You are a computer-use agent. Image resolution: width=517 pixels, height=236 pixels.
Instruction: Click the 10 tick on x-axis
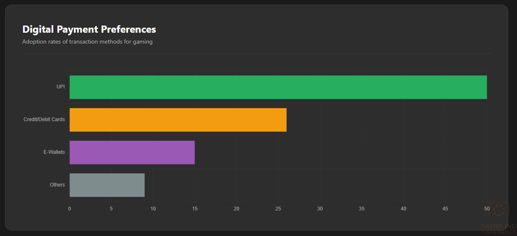pos(153,209)
